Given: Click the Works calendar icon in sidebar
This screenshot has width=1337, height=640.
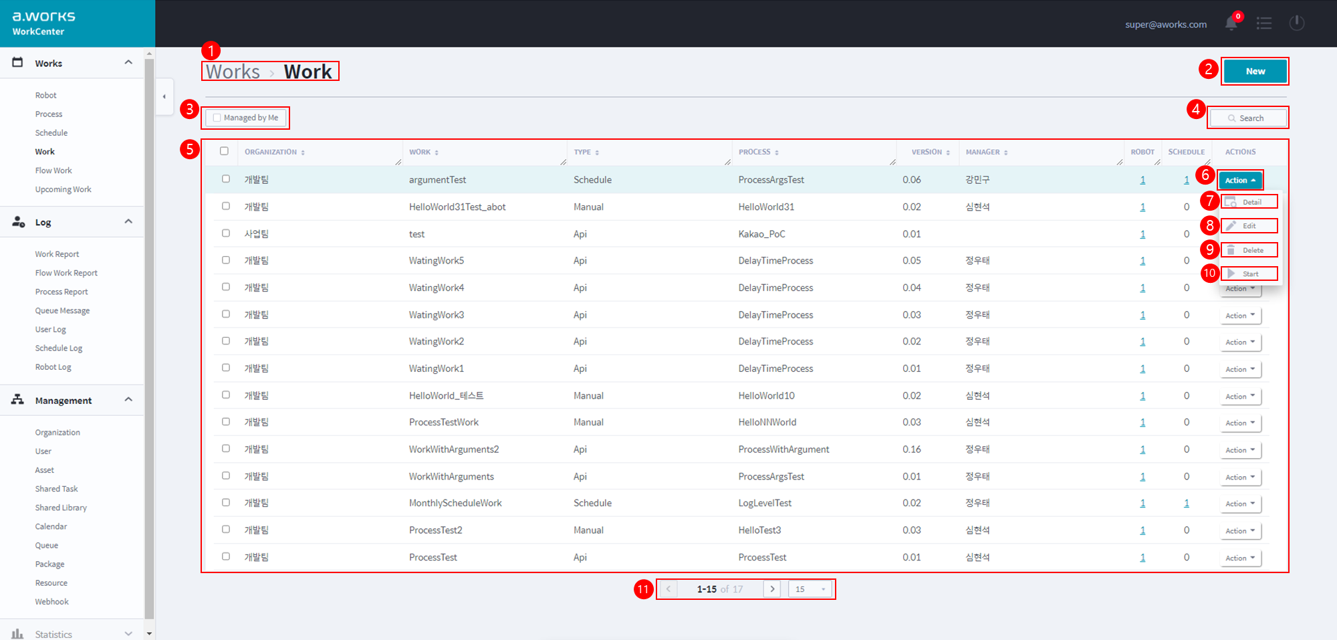Looking at the screenshot, I should [18, 62].
